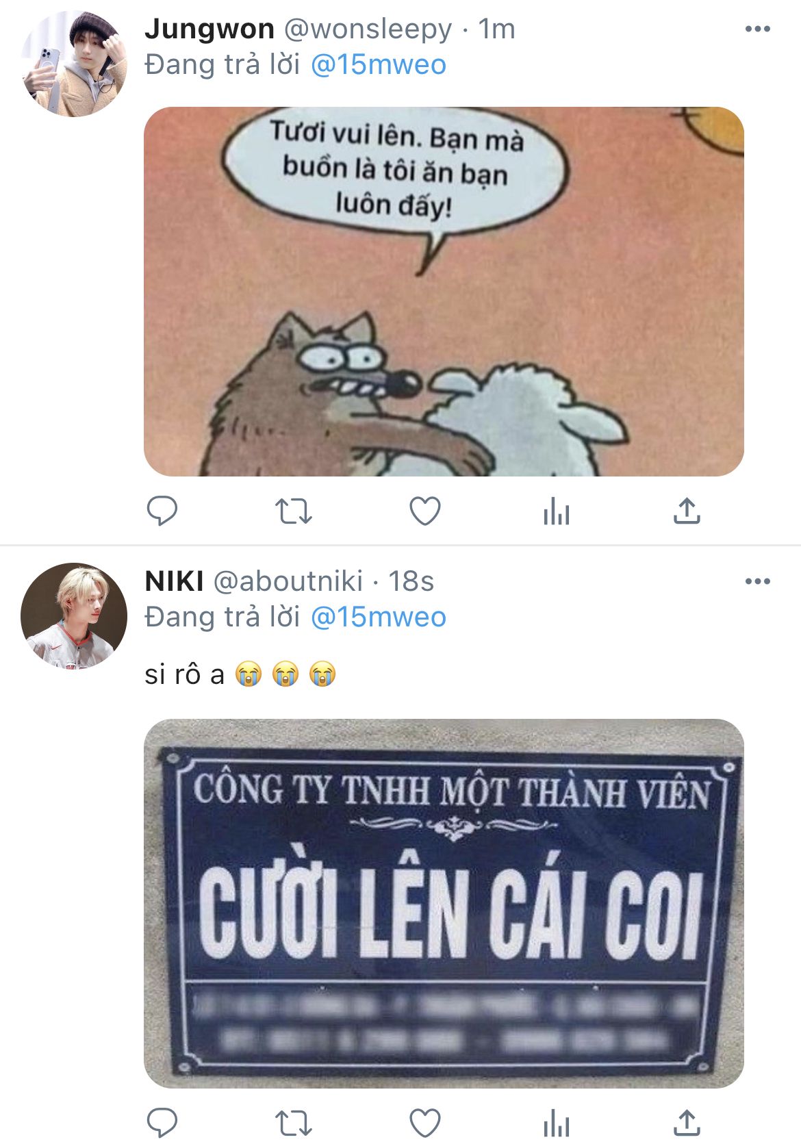
Task: View the wolf and sheep comic image
Action: [444, 292]
